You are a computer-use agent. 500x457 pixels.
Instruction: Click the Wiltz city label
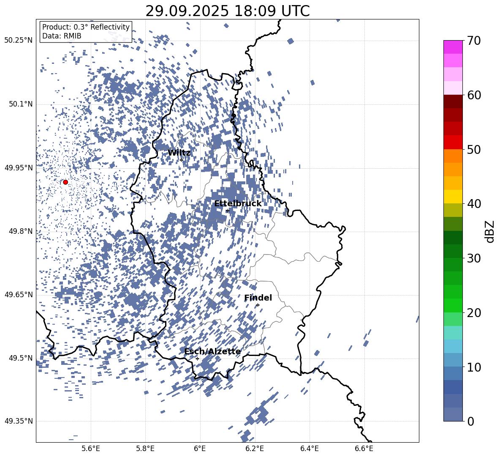point(179,153)
